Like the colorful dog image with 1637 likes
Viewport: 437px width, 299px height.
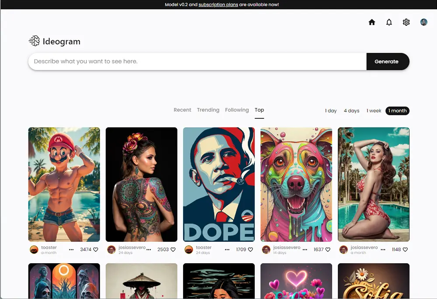[328, 249]
